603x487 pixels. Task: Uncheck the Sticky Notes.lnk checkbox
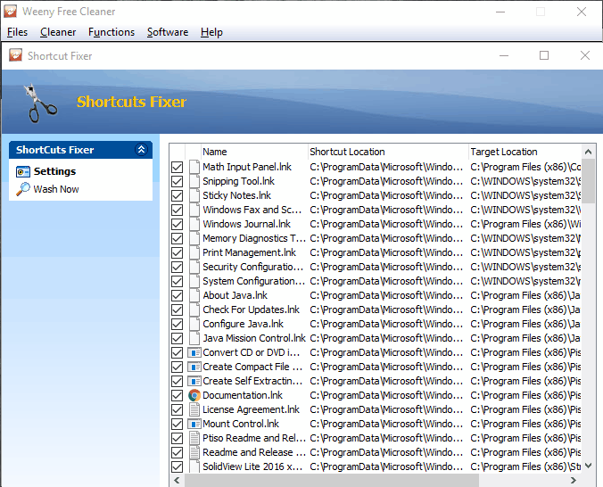[177, 195]
